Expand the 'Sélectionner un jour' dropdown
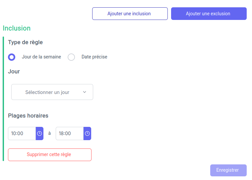252x180 pixels. click(x=52, y=92)
